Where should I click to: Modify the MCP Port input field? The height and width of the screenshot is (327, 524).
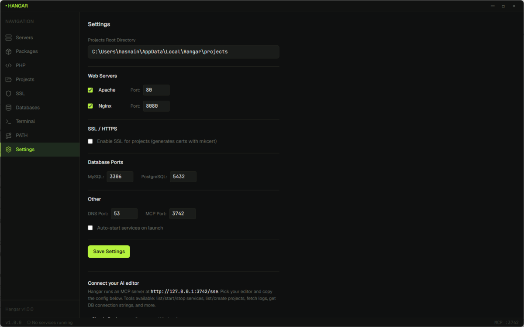183,214
